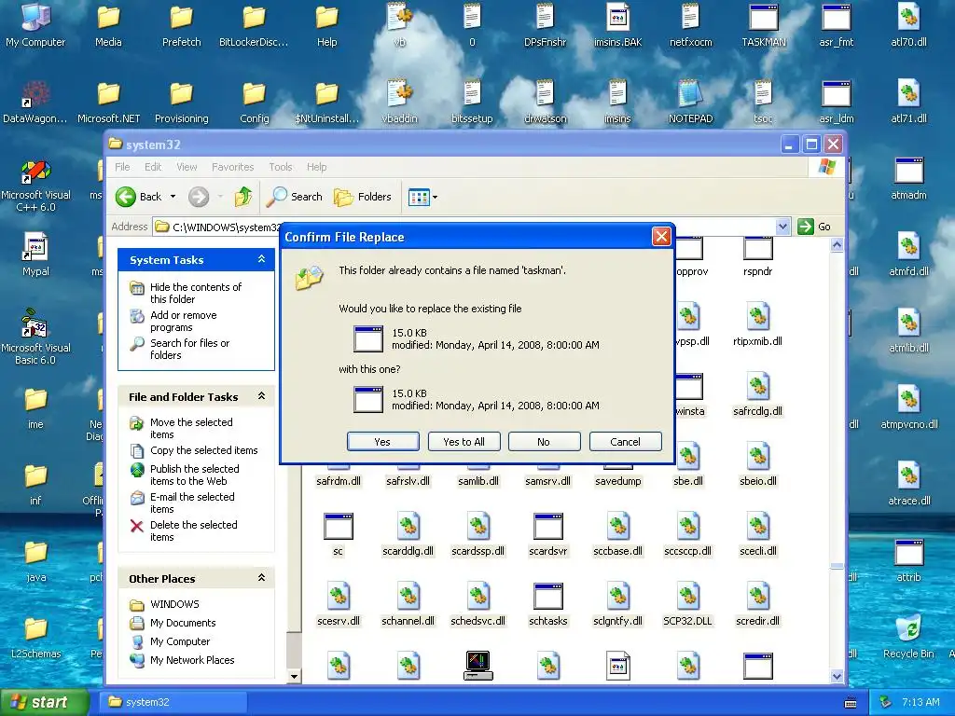Open Add or remove programs link

pyautogui.click(x=184, y=321)
